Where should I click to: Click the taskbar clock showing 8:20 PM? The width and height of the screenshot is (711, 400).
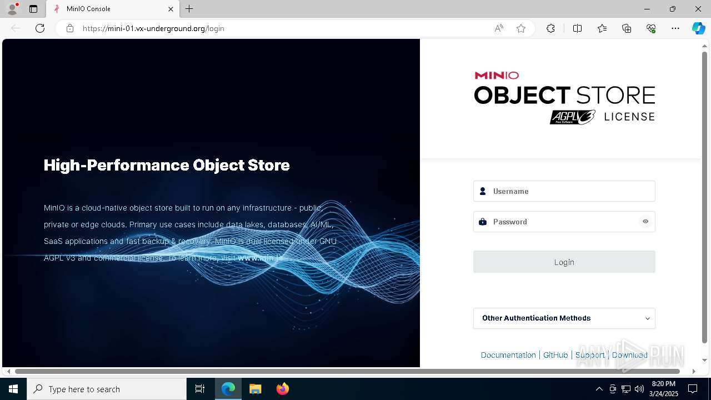click(x=663, y=389)
